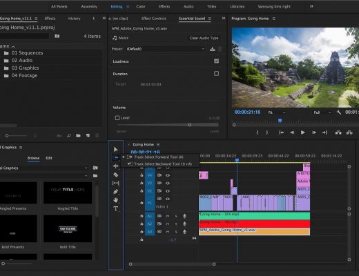Open the Essential Sound panel menu
The height and width of the screenshot is (276, 359).
click(x=209, y=19)
